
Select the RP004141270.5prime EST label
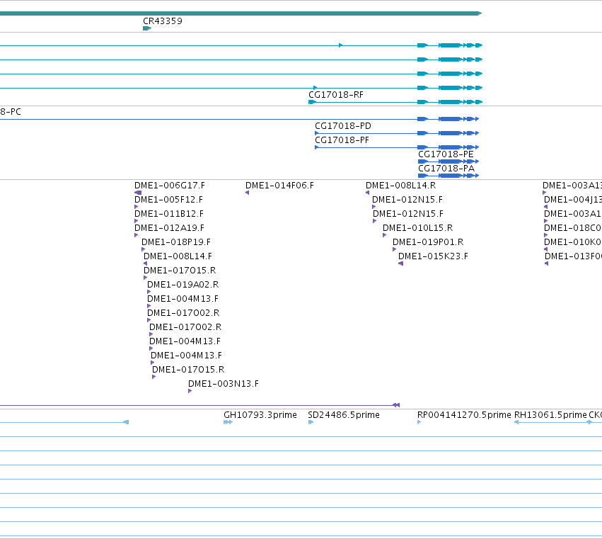tap(464, 415)
